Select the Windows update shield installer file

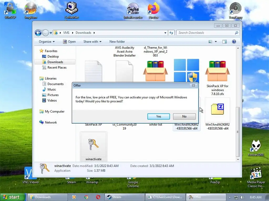[x=187, y=70]
